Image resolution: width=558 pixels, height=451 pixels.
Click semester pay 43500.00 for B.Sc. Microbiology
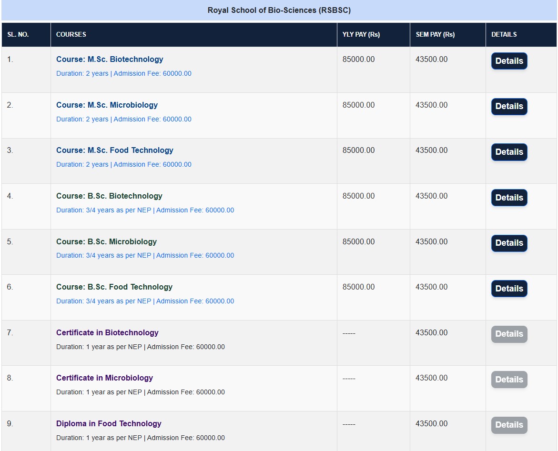pyautogui.click(x=432, y=241)
